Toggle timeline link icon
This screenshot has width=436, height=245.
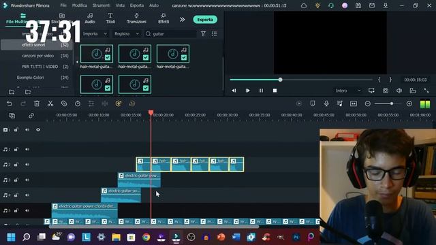31,116
